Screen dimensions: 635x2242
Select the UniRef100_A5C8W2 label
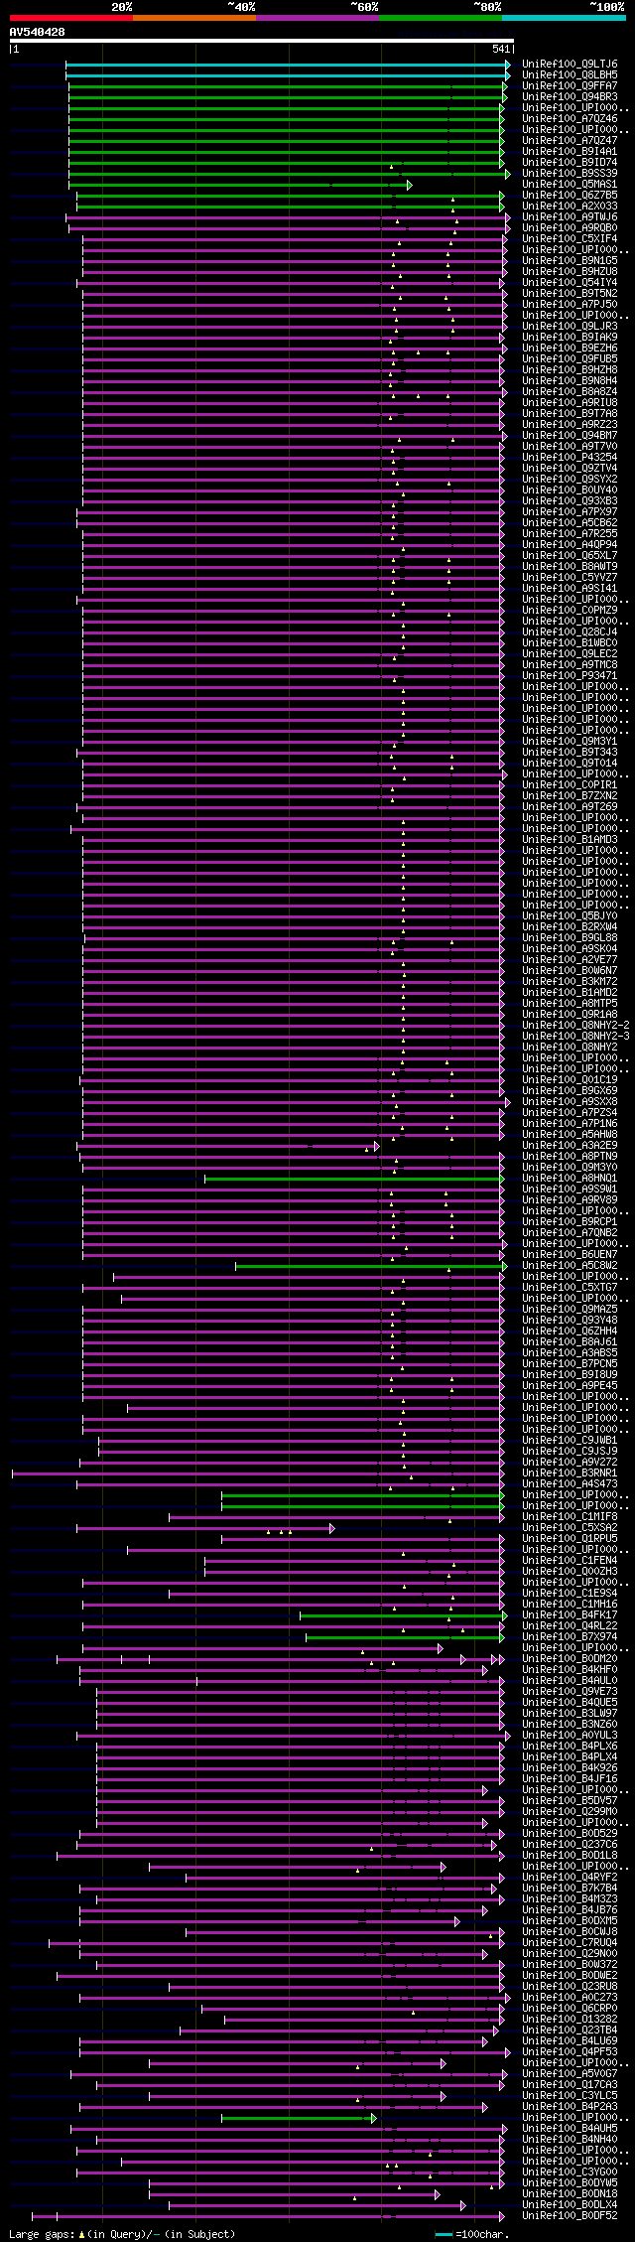tap(570, 1265)
